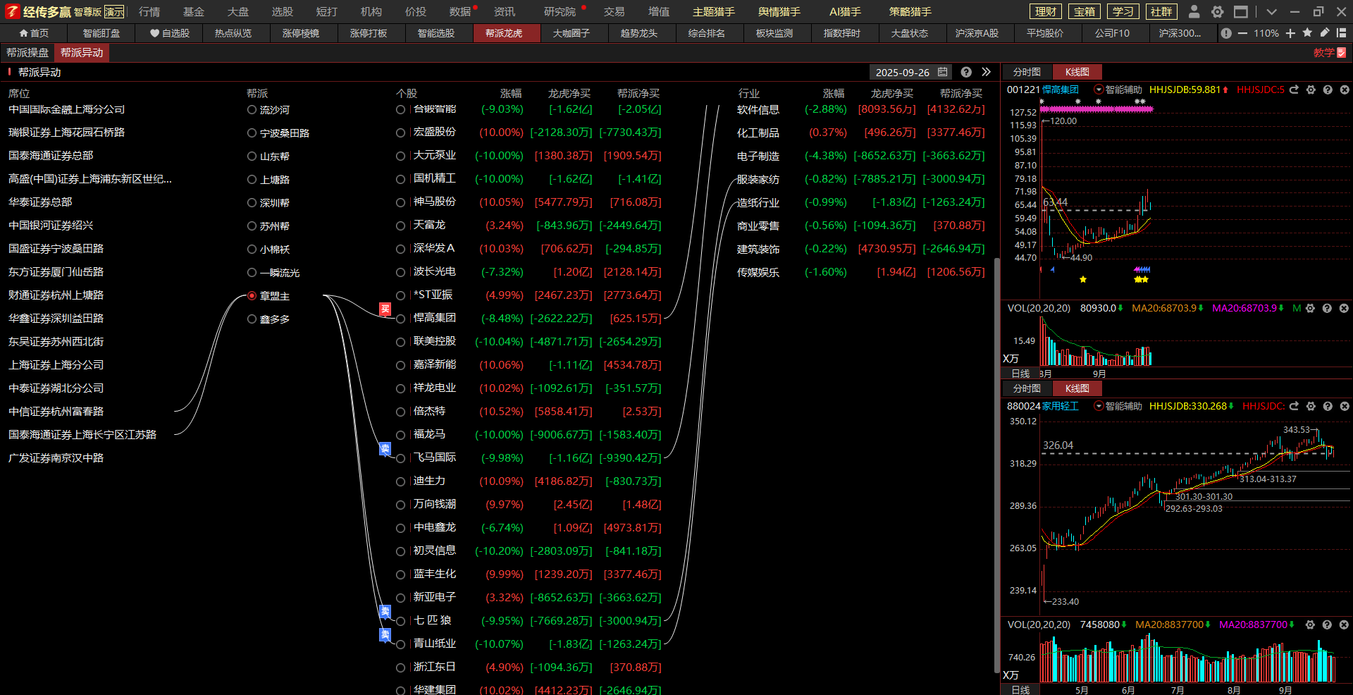The width and height of the screenshot is (1353, 695).
Task: Open settings gear on lower VOL panel
Action: [1310, 625]
